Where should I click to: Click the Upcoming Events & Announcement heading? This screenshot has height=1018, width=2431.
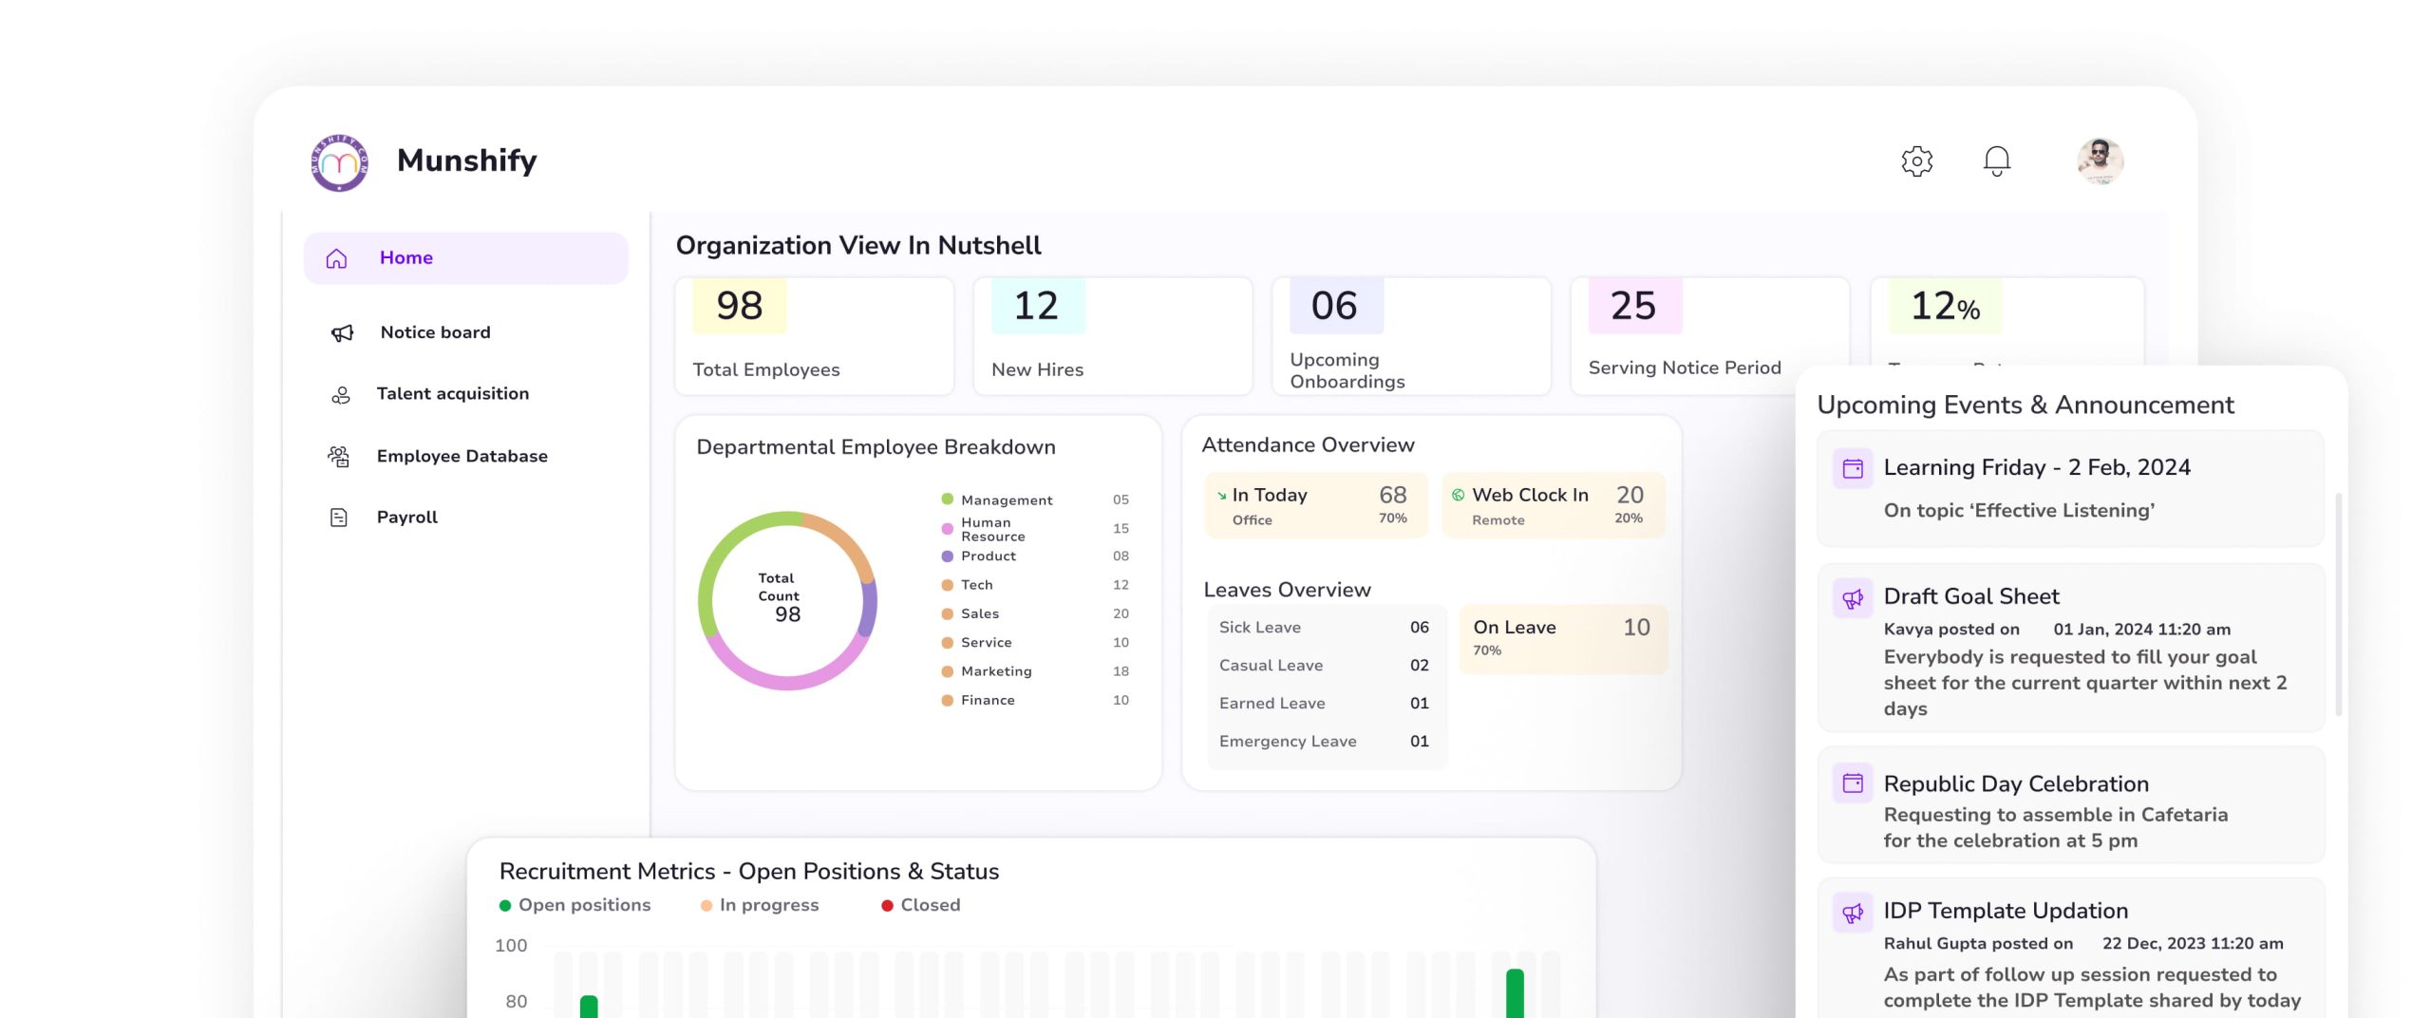[2025, 405]
